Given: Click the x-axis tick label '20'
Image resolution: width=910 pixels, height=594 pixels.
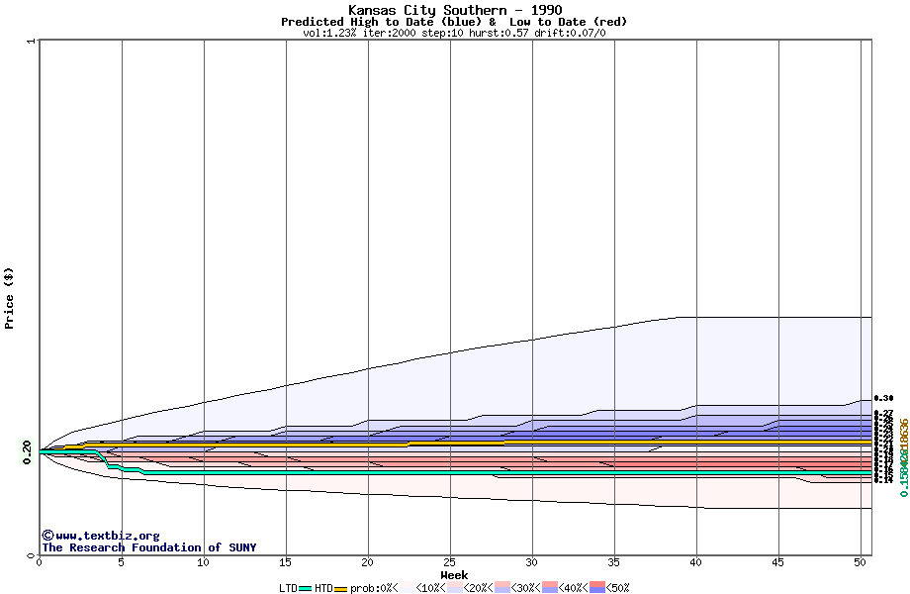Looking at the screenshot, I should coord(367,562).
